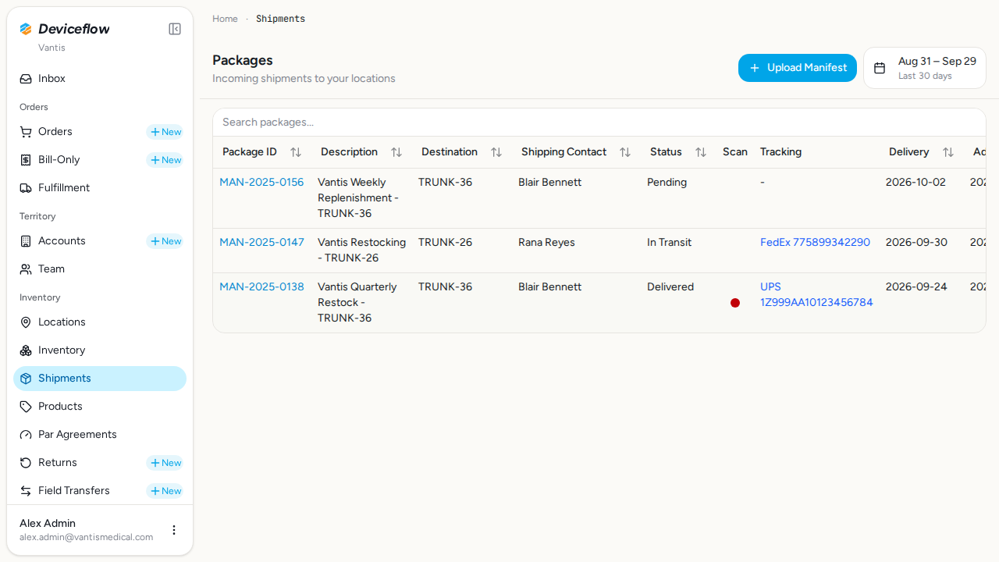The height and width of the screenshot is (562, 999).
Task: Open user menu three-dot icon
Action: [x=174, y=530]
